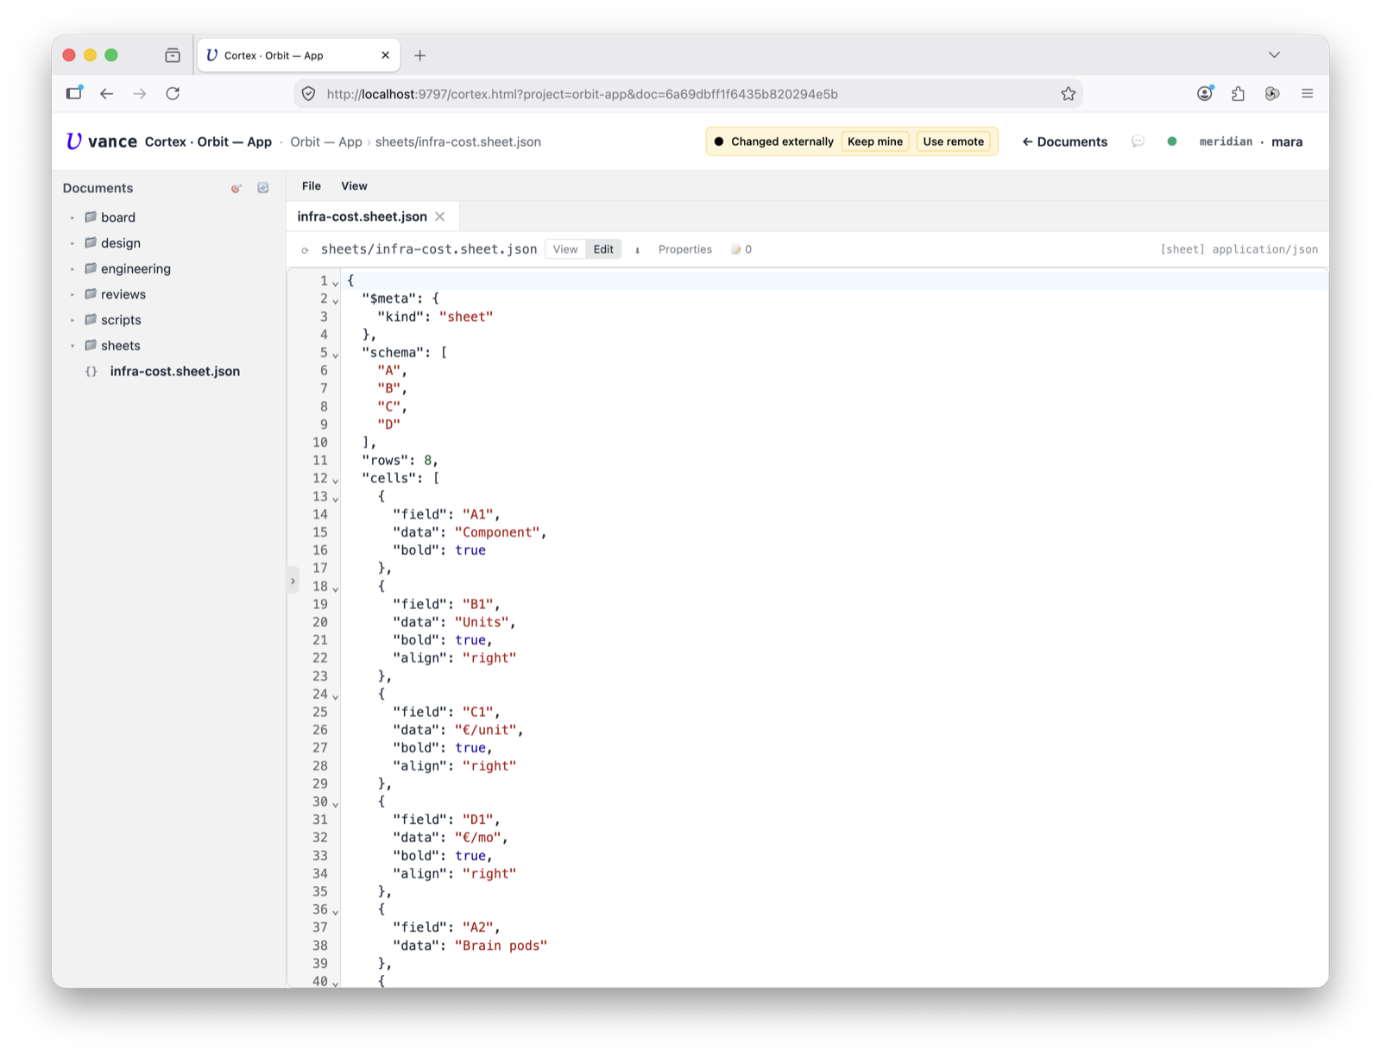This screenshot has height=1056, width=1381.
Task: Open the browser hamburger menu
Action: [1307, 93]
